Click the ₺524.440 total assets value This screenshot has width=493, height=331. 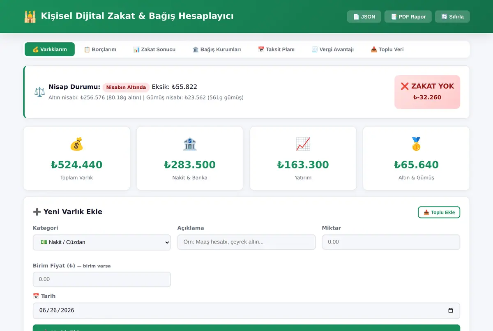pos(77,165)
